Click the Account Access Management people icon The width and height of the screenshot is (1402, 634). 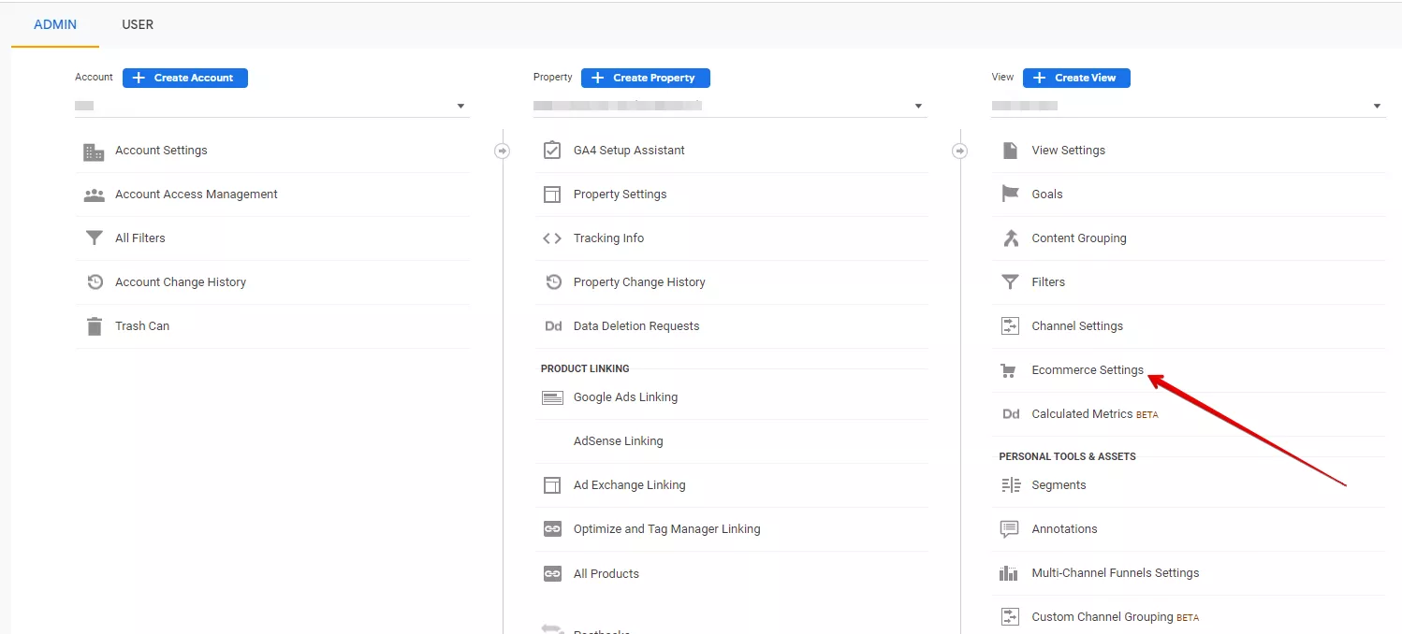[x=94, y=195]
